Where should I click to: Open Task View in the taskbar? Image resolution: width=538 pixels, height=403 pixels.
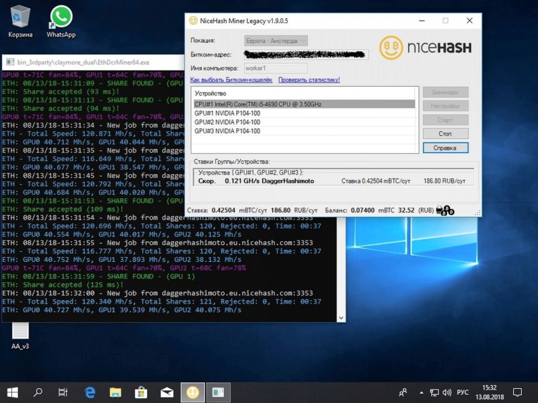pyautogui.click(x=63, y=392)
